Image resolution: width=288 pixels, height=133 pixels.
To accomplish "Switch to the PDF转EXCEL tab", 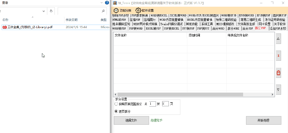I will (x=172, y=29).
